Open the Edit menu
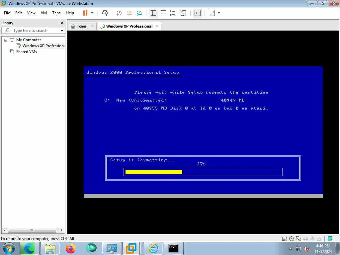Viewport: 340px width, 255px height. coord(19,13)
